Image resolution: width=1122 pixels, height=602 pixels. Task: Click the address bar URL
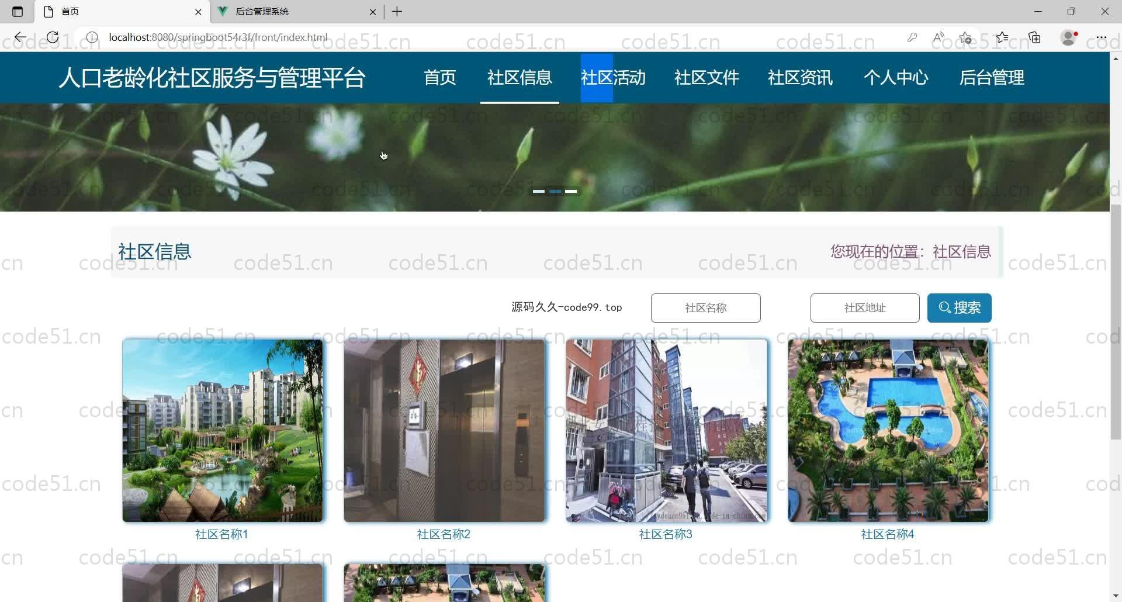click(218, 37)
